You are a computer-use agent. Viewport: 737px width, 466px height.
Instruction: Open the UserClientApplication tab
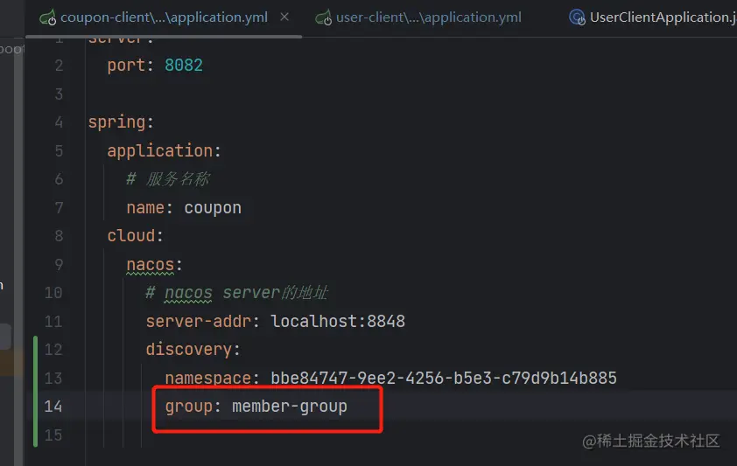[x=663, y=17]
